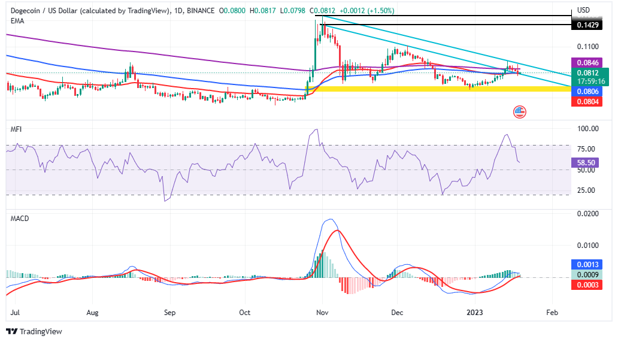Viewport: 618px width, 342px height.
Task: Click the USD currency label
Action: [x=584, y=10]
